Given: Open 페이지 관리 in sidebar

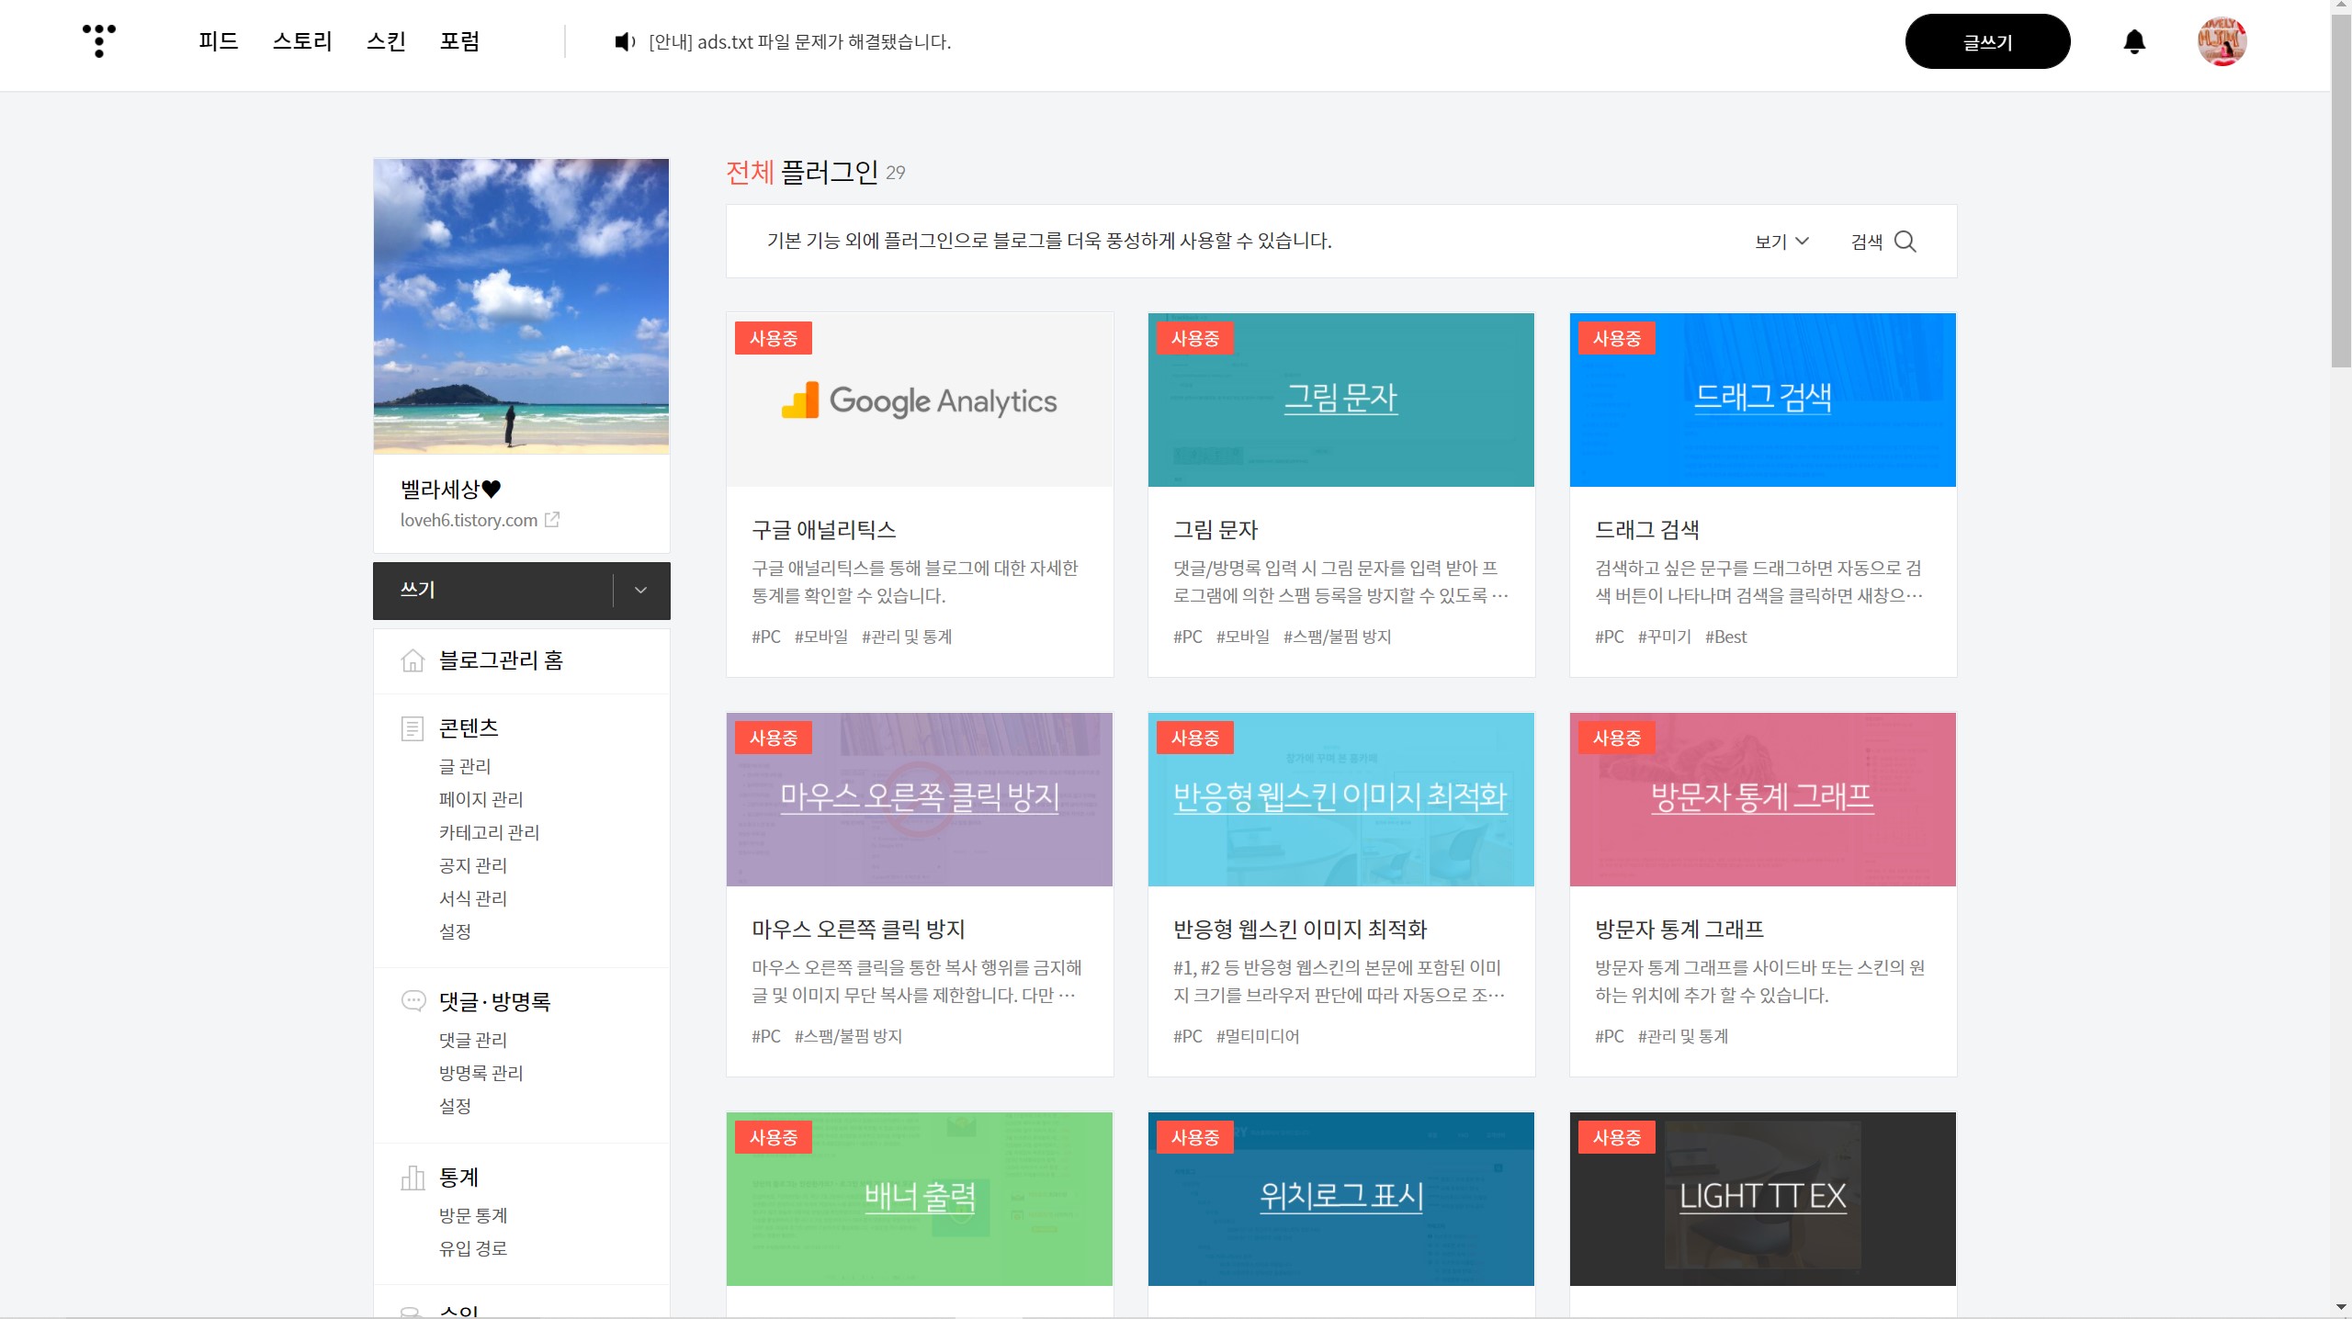Looking at the screenshot, I should click(481, 799).
